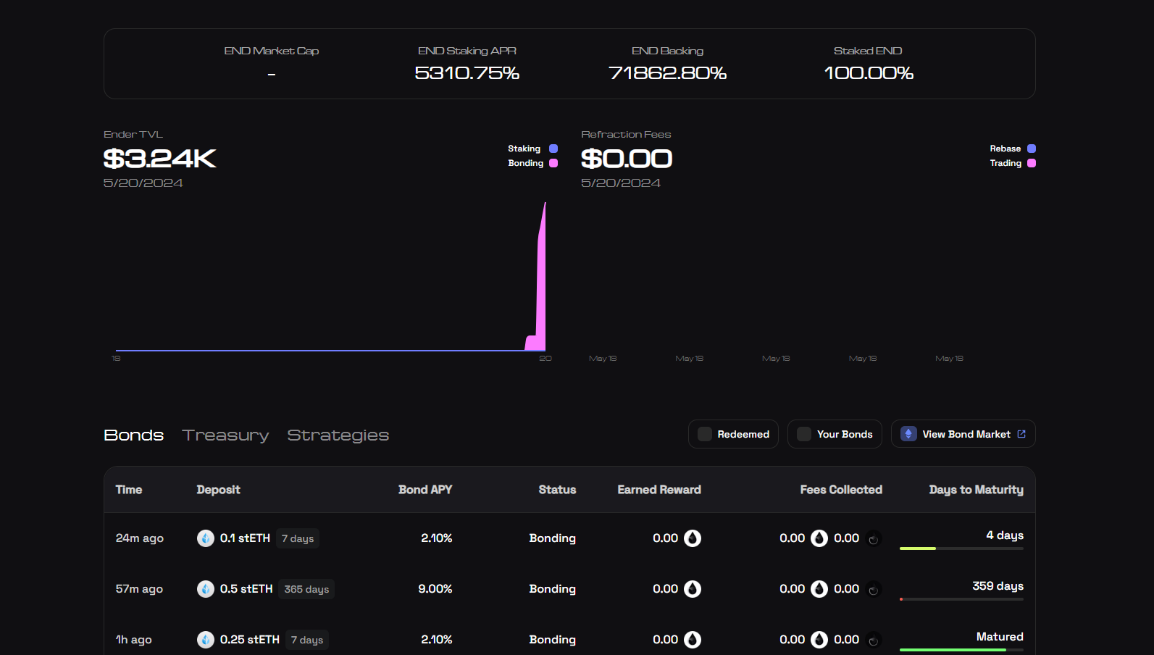Click the pink Bonding spike in TVL chart

pos(541,290)
